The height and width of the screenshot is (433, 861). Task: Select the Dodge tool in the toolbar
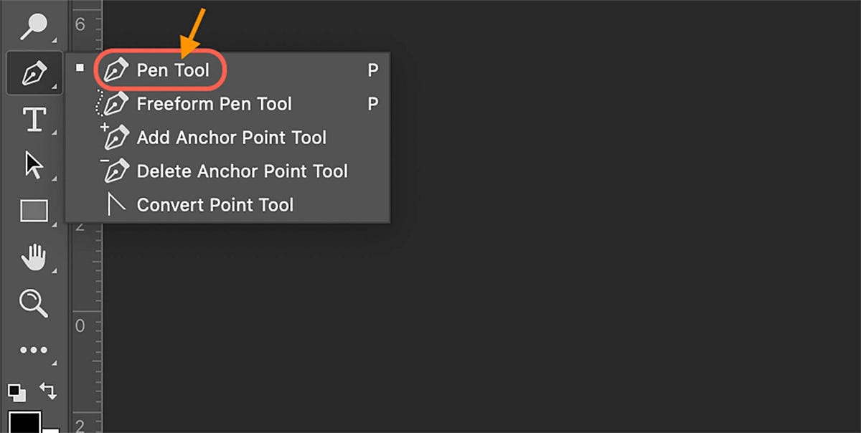[x=33, y=26]
